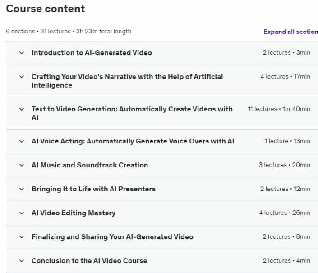Select AI Video Editing Mastery section title

tap(74, 213)
